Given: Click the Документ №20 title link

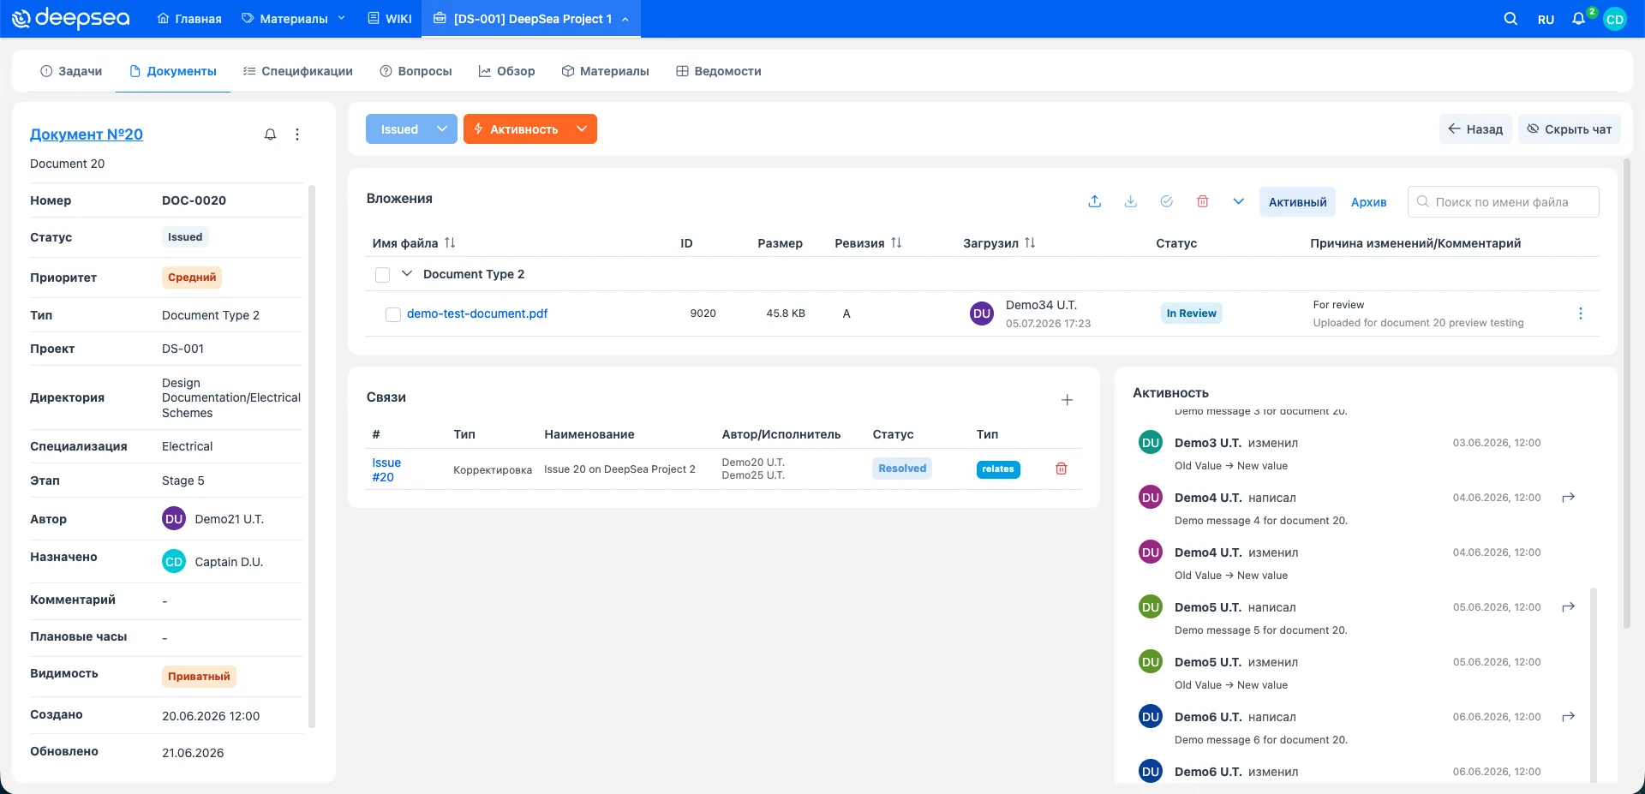Looking at the screenshot, I should (87, 134).
